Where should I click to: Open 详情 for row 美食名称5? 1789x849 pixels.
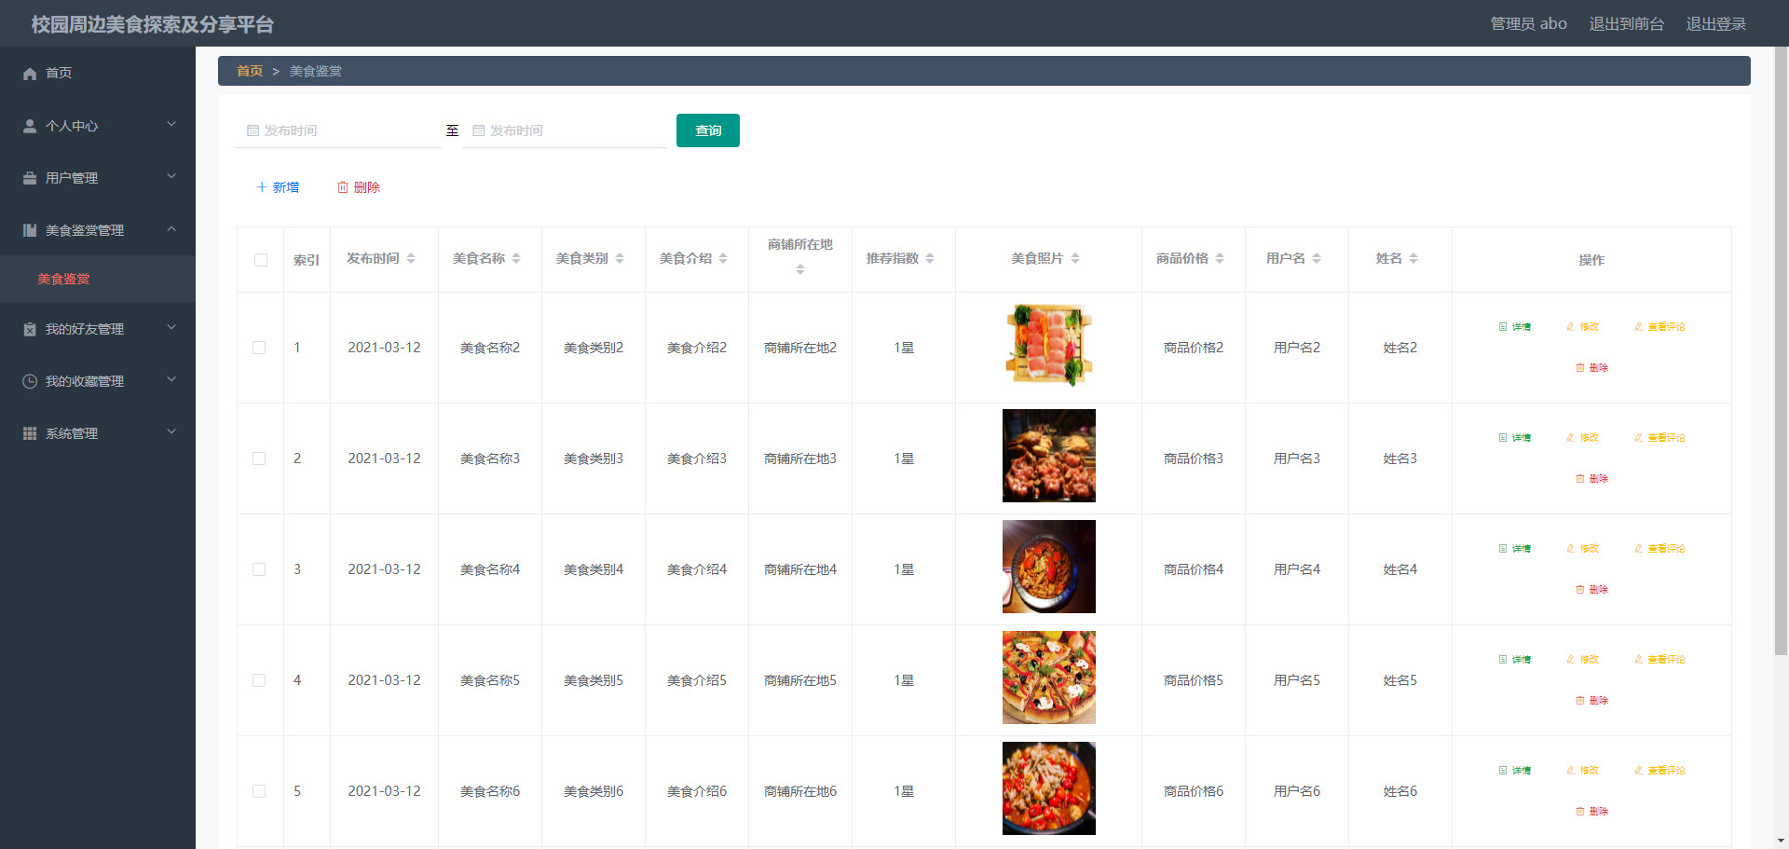tap(1514, 660)
